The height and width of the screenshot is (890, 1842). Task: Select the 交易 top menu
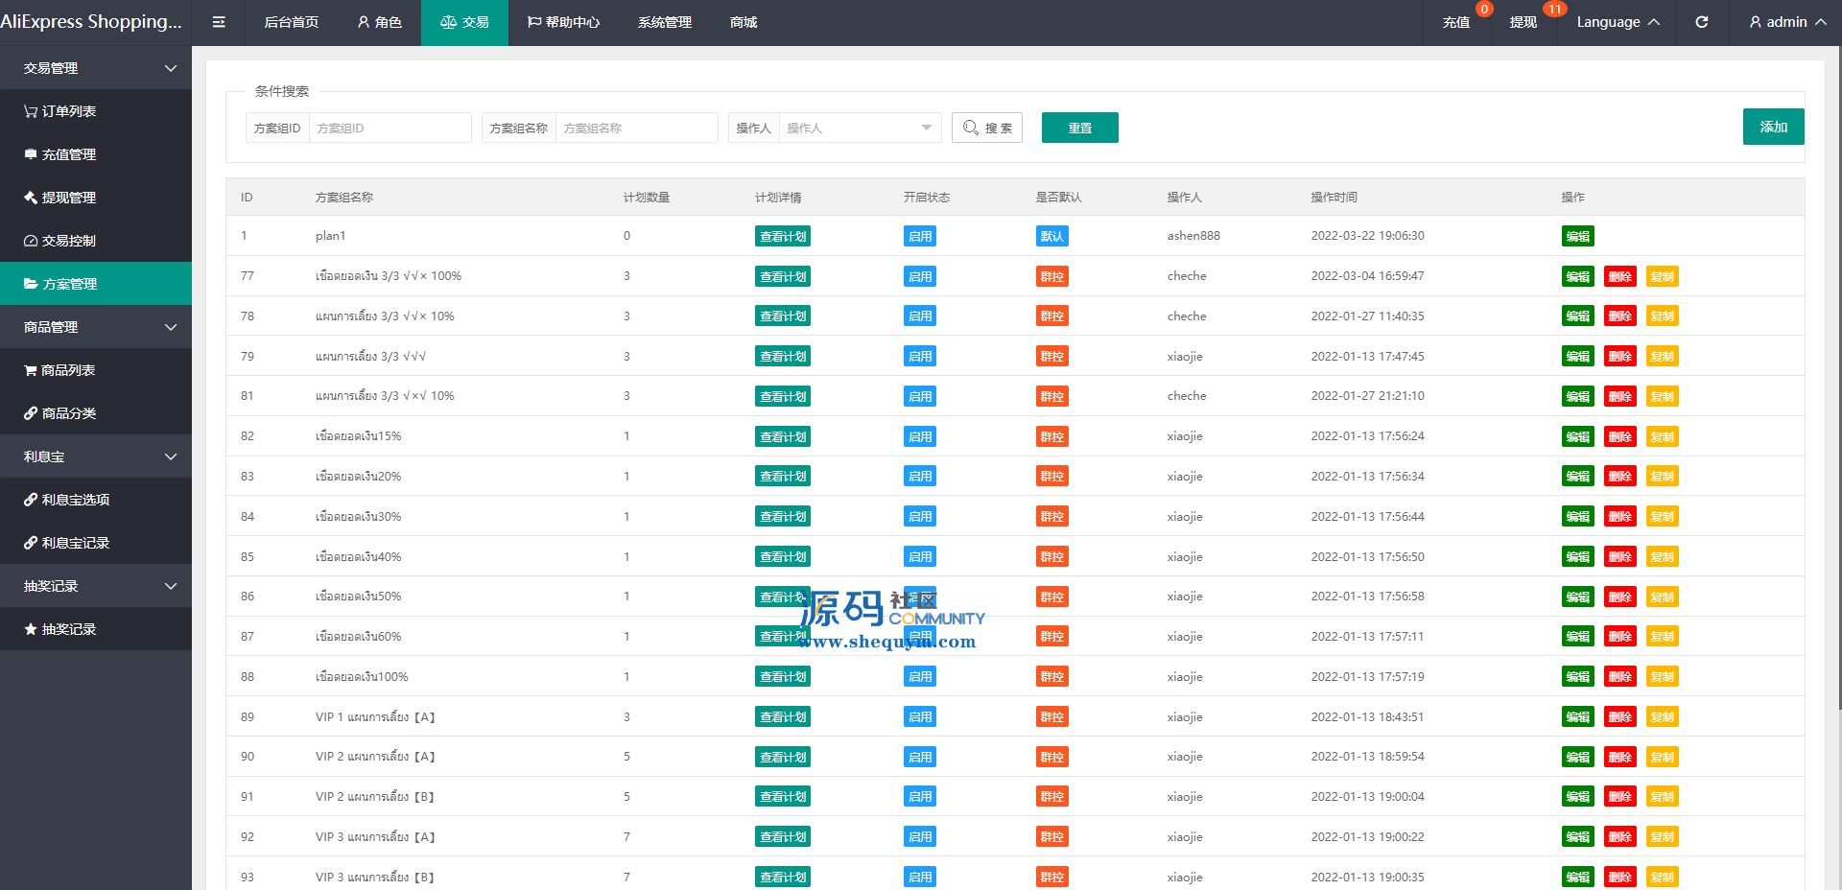pyautogui.click(x=464, y=22)
